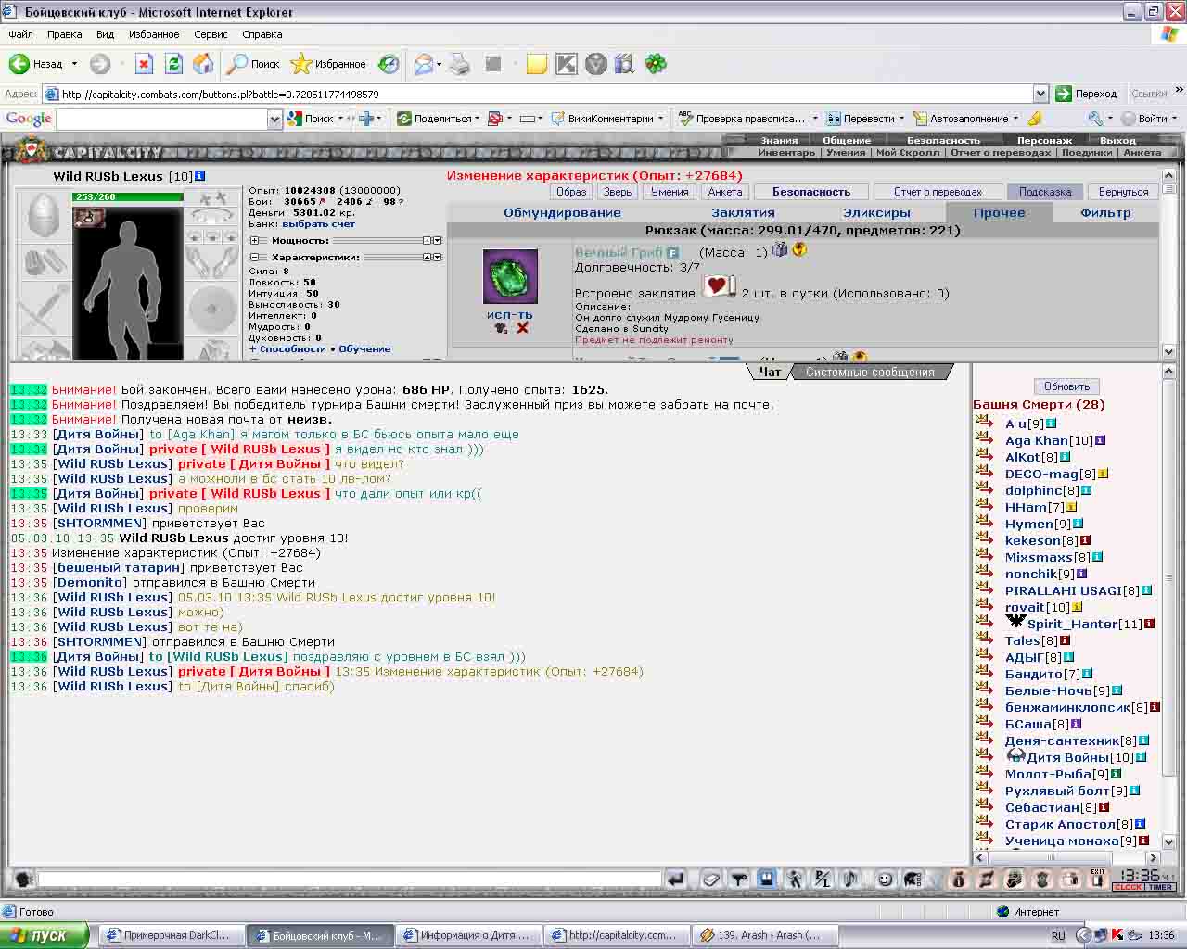Click the chat bubble icon left of input
The height and width of the screenshot is (949, 1187).
click(23, 879)
